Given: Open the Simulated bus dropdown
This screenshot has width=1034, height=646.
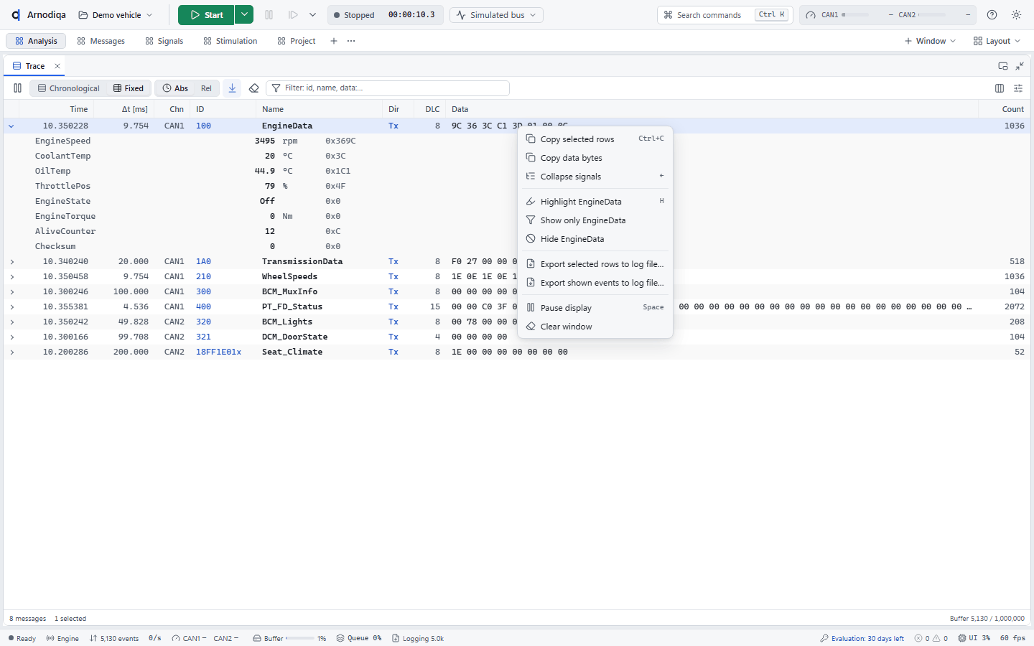Looking at the screenshot, I should pyautogui.click(x=497, y=15).
